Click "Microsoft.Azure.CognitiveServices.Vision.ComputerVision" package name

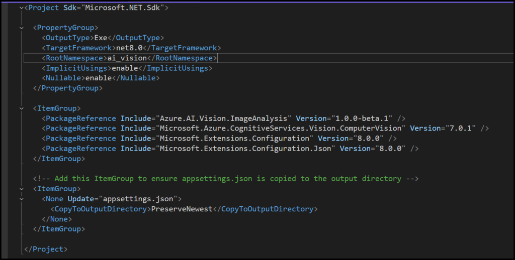coord(281,128)
